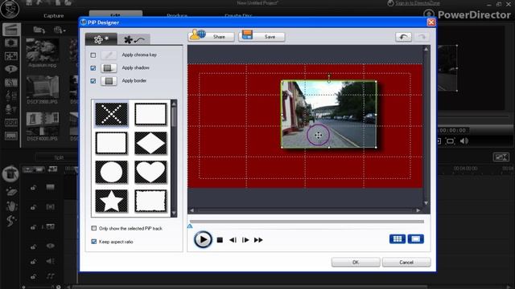Open the Subtitle Room in the sidebar
515x289 pixels.
(x=10, y=136)
